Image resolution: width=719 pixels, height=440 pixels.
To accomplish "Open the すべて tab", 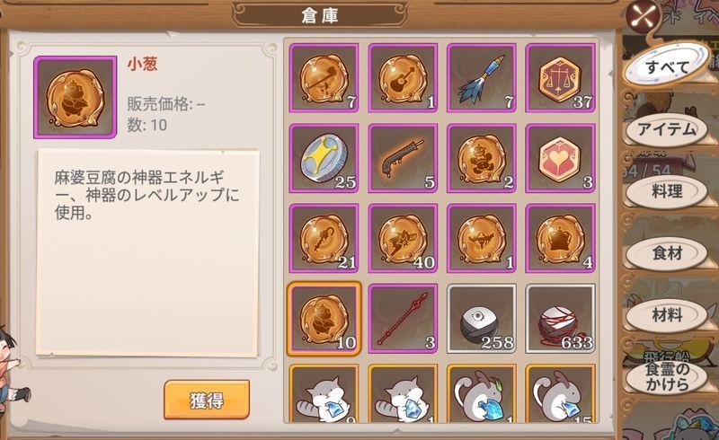I will coord(667,67).
